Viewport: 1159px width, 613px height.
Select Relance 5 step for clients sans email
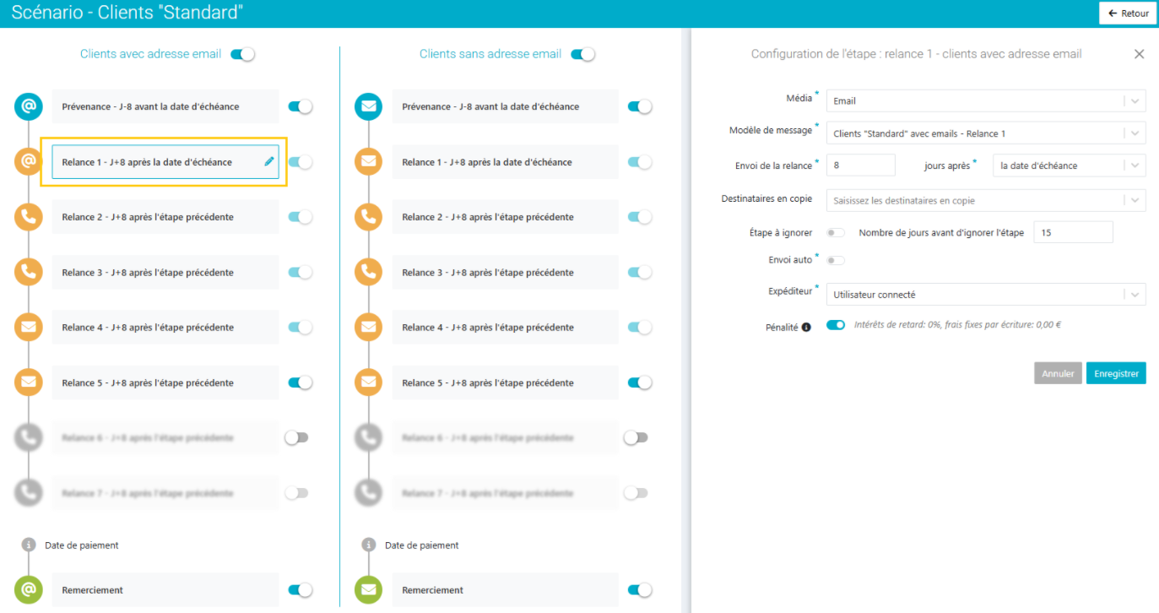click(x=505, y=382)
